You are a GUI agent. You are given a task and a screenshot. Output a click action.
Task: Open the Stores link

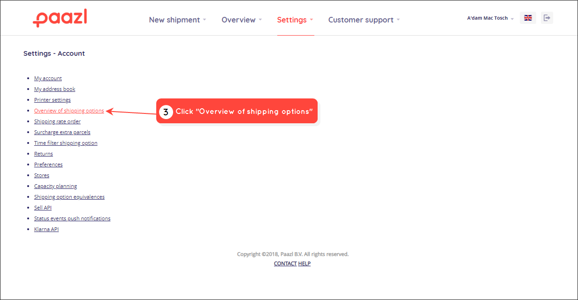(42, 175)
